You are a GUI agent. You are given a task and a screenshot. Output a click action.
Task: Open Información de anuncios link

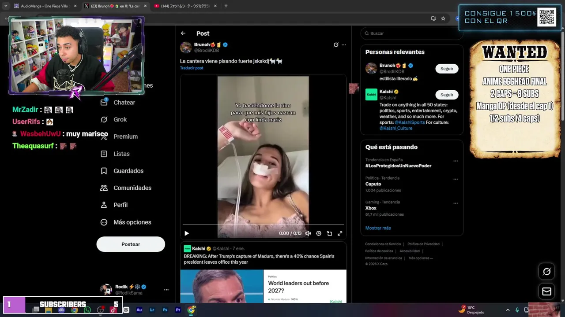[x=383, y=258]
